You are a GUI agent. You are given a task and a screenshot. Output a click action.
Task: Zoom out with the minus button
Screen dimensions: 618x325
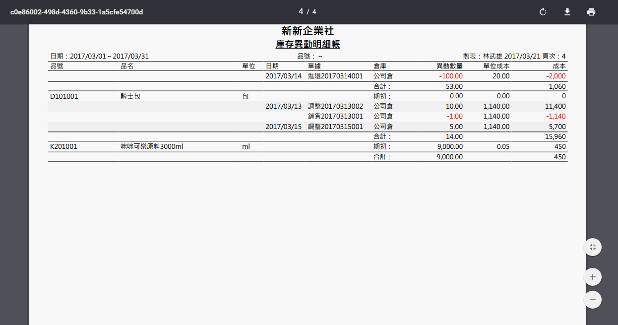click(593, 300)
